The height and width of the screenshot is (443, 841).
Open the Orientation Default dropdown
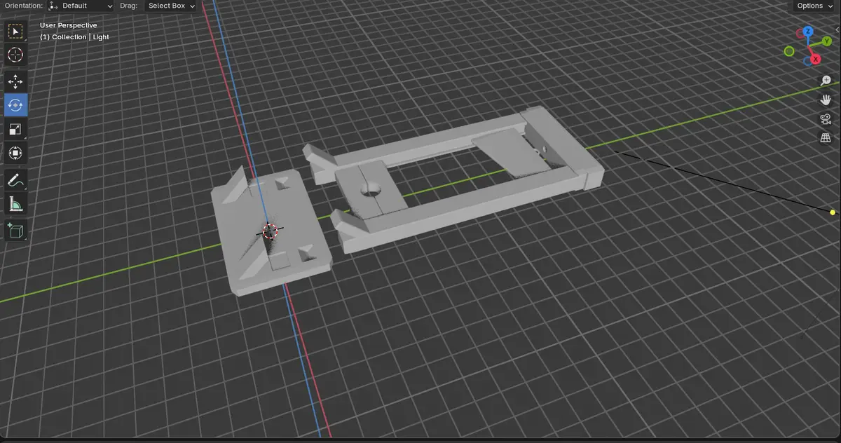tap(80, 6)
